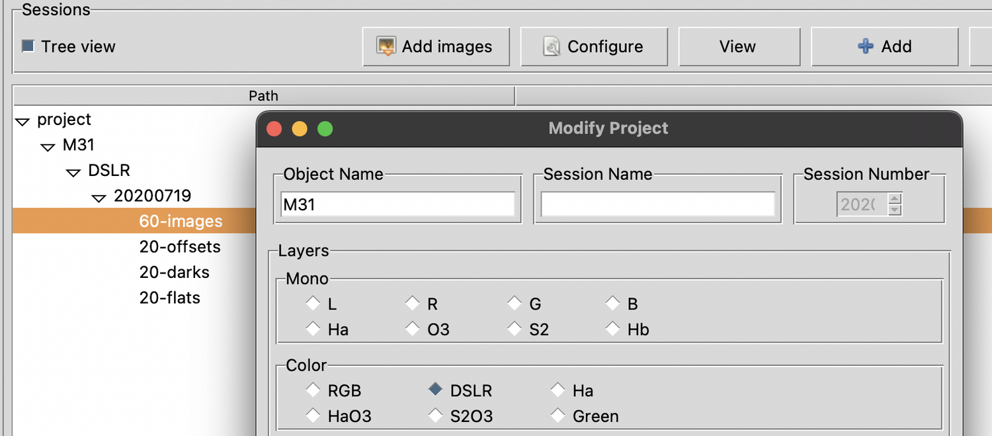Click the Object Name input field
Screen dimensions: 992x436
(x=397, y=204)
